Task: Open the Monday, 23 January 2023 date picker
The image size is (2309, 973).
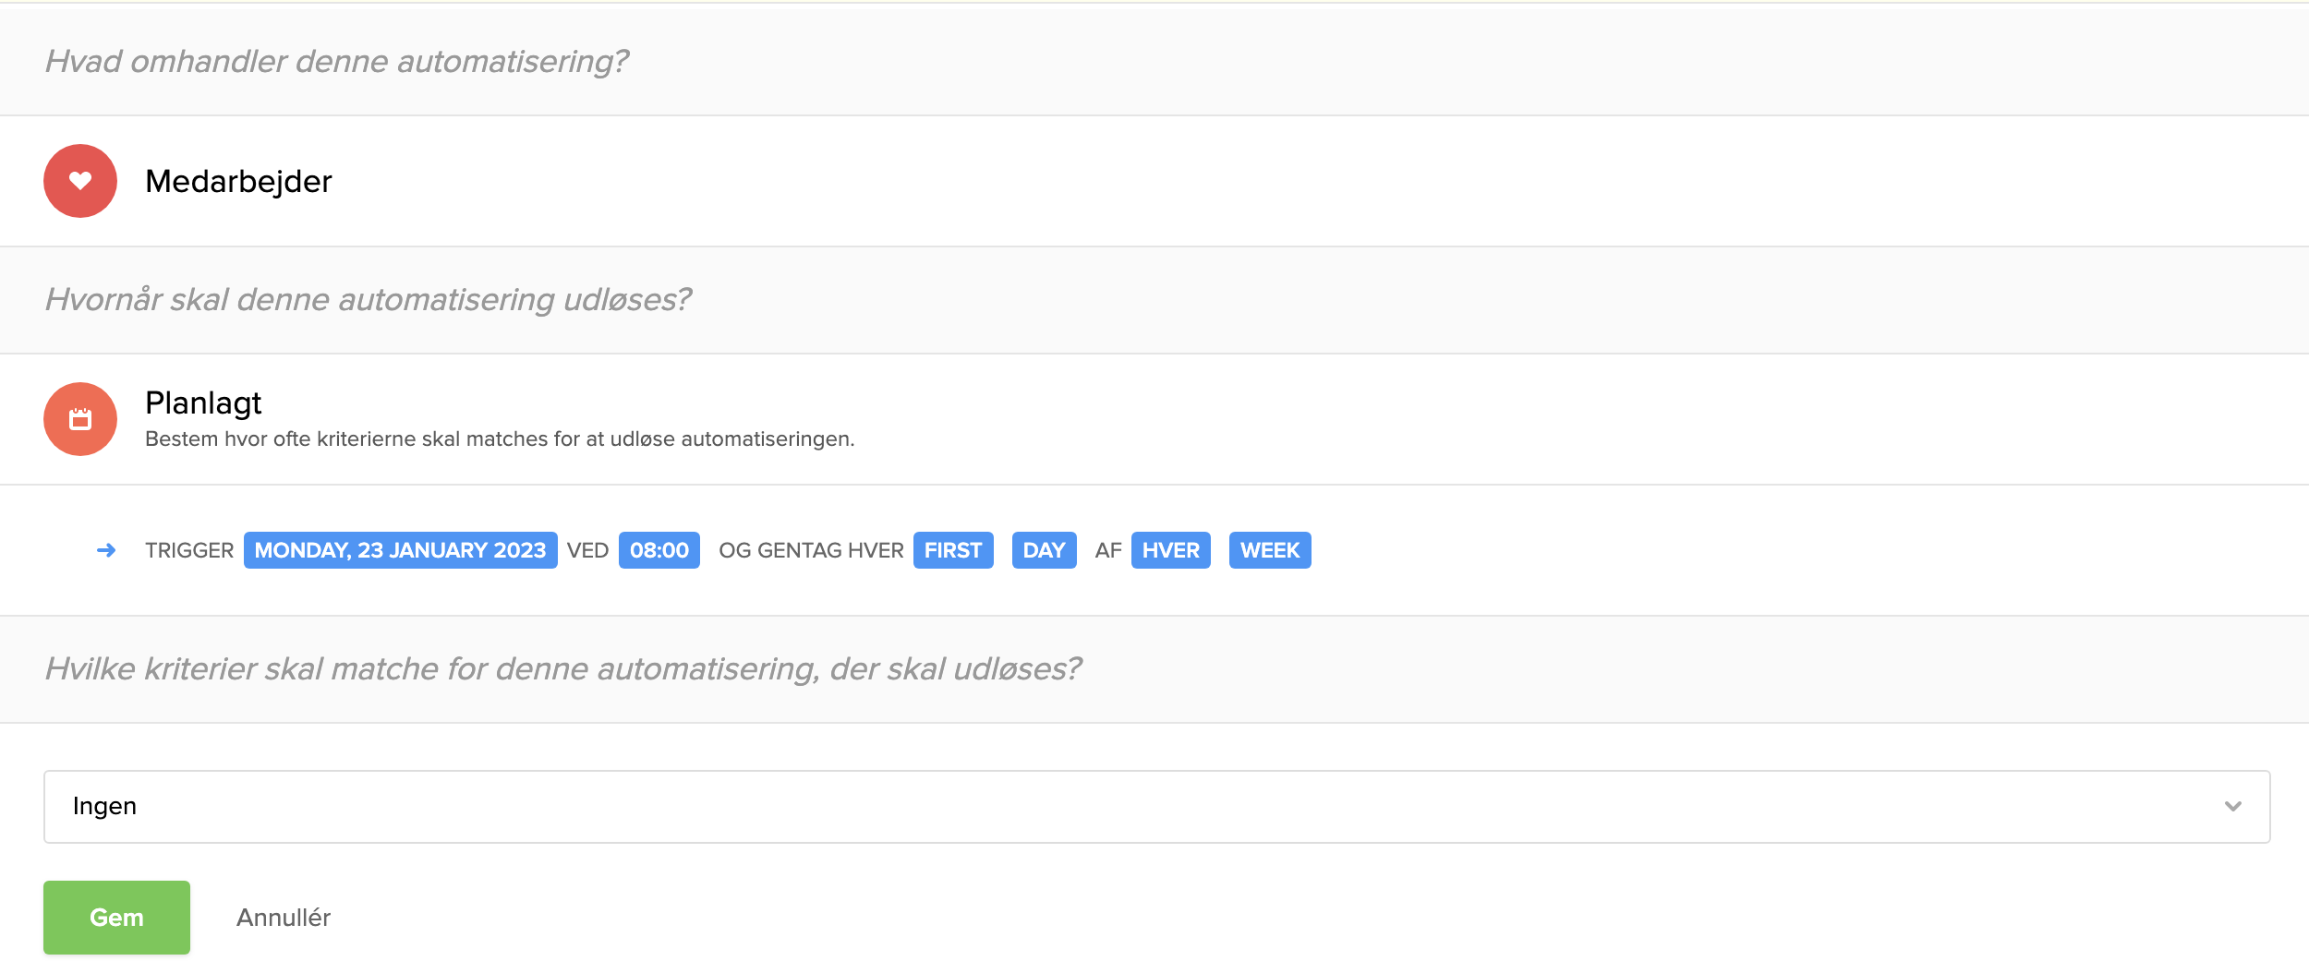Action: (x=400, y=550)
